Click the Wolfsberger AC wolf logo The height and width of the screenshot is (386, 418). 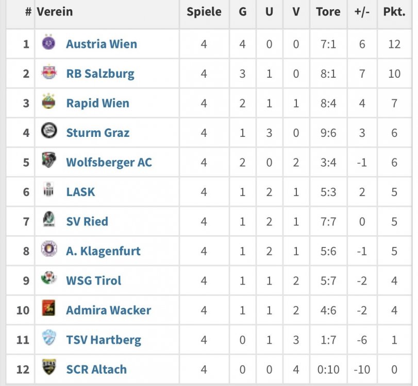point(49,160)
